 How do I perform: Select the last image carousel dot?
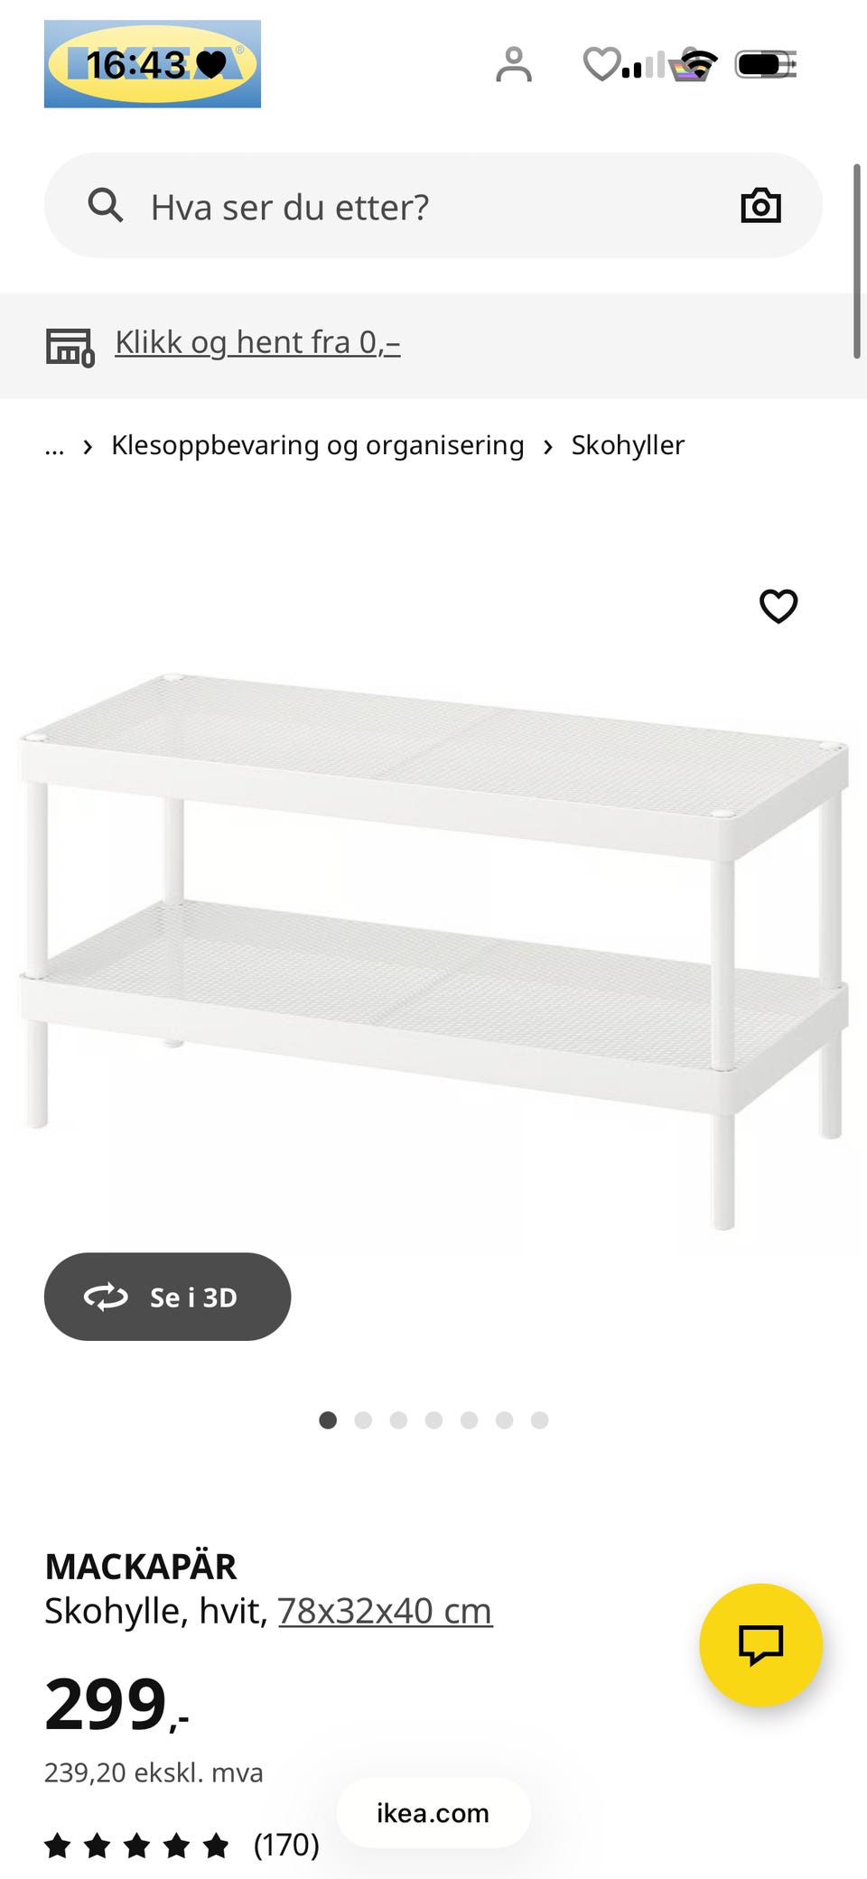[x=539, y=1420]
